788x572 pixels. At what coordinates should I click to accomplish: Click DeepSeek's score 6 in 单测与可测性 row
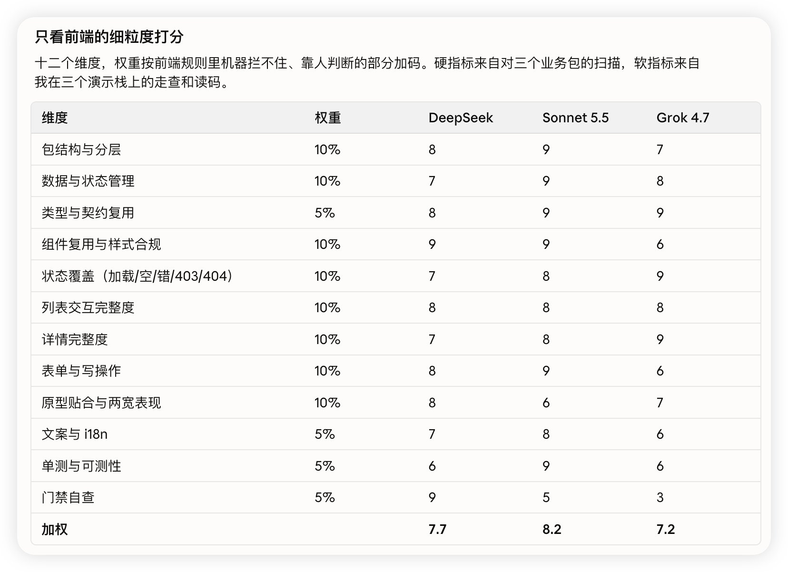(x=432, y=466)
